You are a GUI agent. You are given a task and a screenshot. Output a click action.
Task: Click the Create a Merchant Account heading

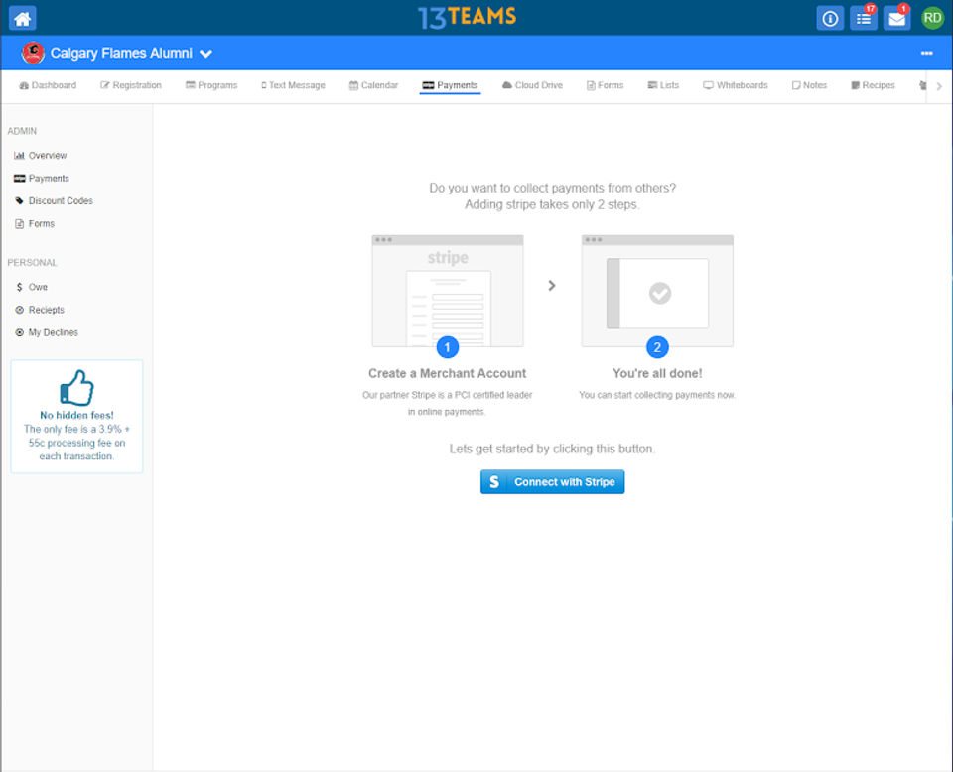tap(448, 373)
